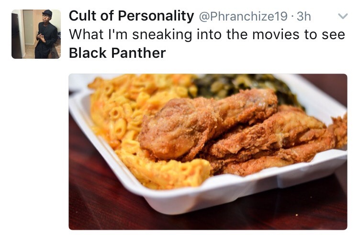Click the word "sneaking" in the tweet
The width and height of the screenshot is (359, 235).
[x=162, y=35]
